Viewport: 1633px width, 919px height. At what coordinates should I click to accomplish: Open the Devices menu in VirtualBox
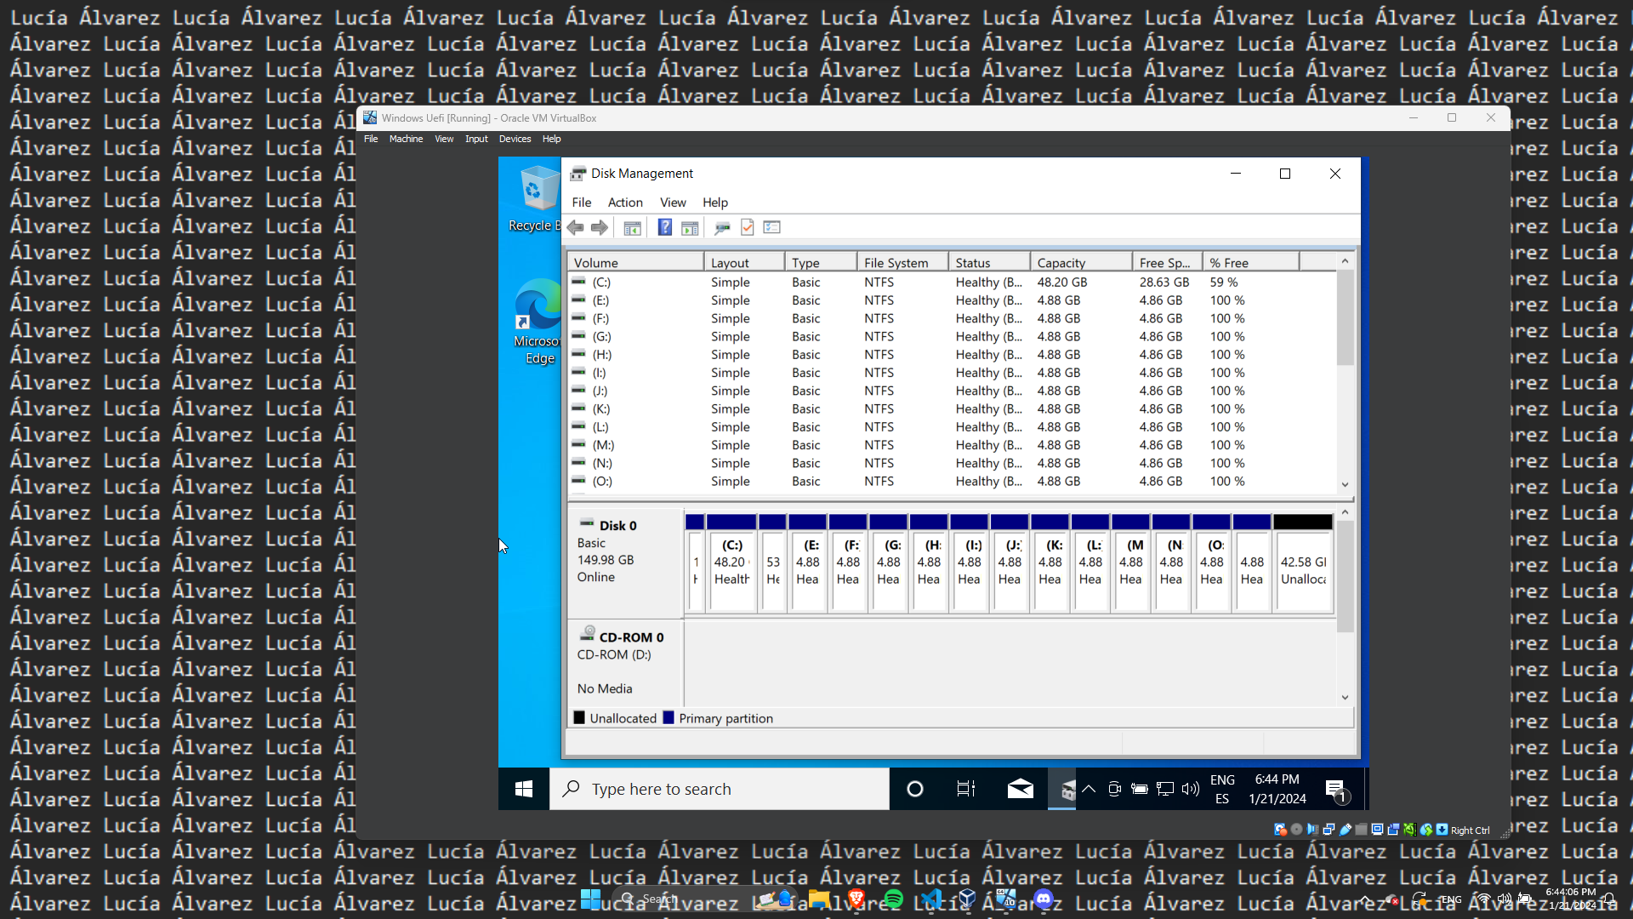(515, 139)
